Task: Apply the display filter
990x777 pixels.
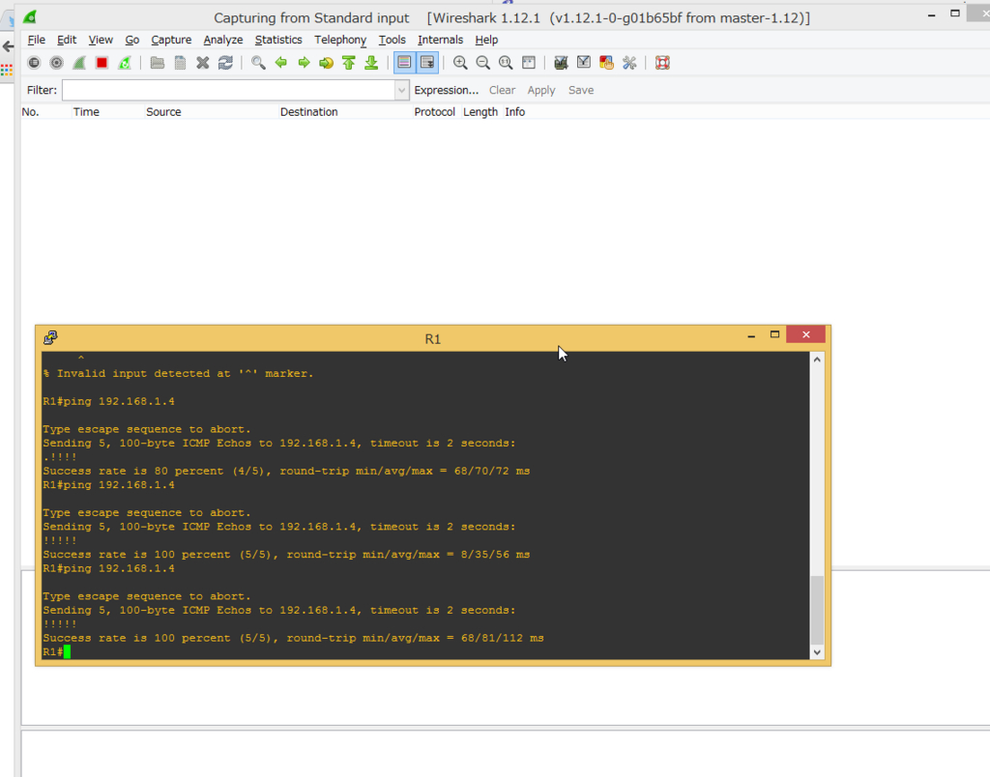Action: (541, 90)
